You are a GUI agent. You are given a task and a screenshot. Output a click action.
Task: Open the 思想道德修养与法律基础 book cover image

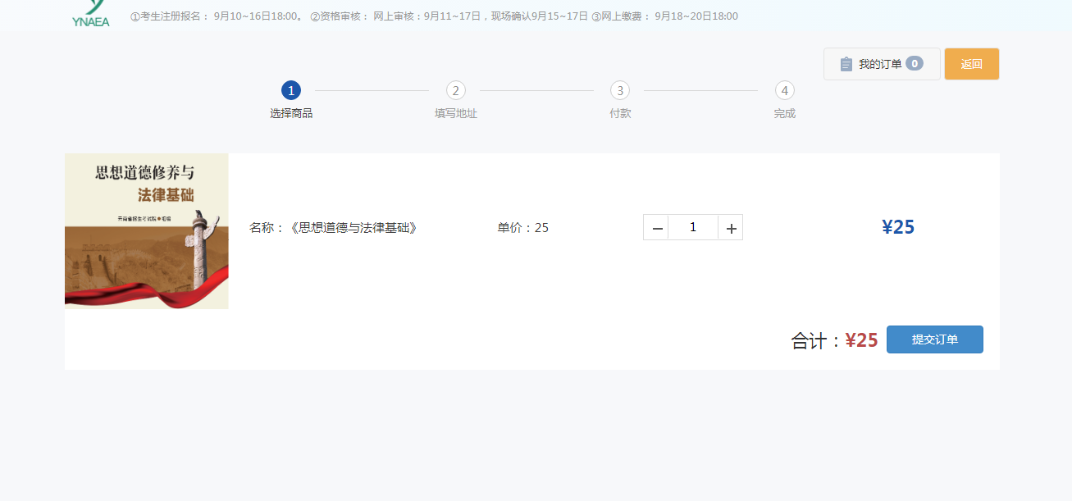point(147,231)
